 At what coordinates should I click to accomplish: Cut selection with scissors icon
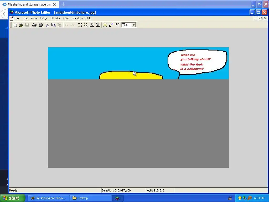tap(47, 25)
